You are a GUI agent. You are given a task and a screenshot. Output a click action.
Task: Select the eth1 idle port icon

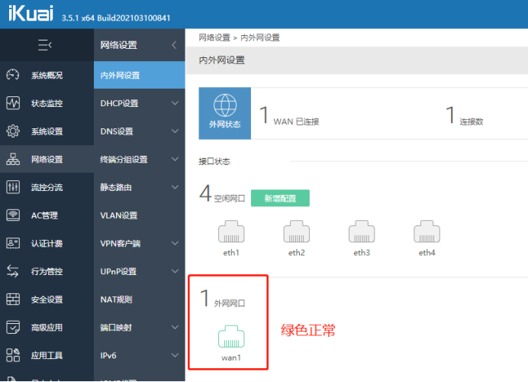pyautogui.click(x=231, y=232)
